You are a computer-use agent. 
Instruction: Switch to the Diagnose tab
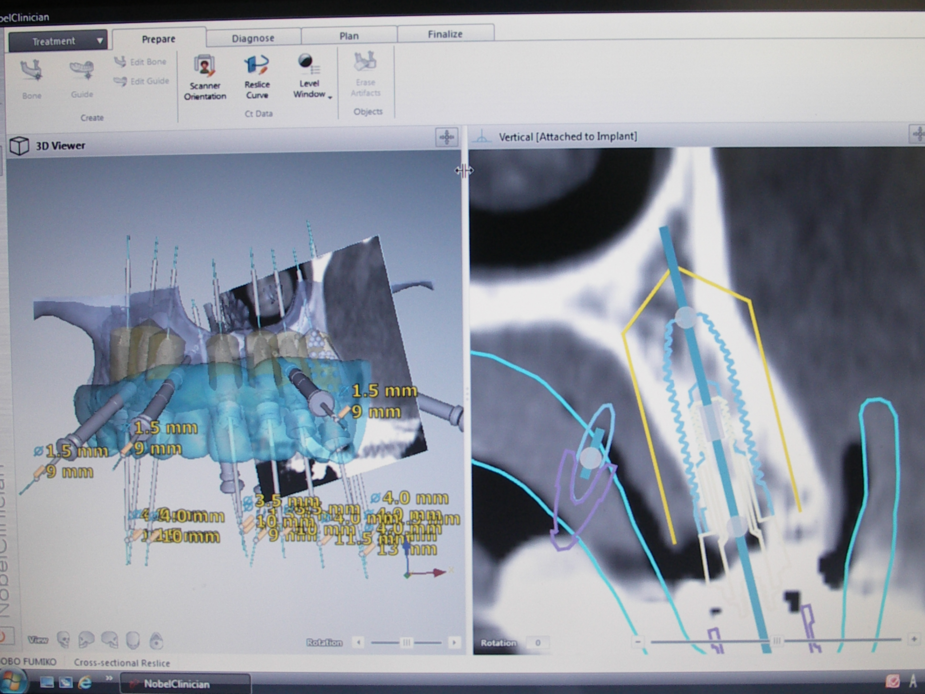coord(253,38)
